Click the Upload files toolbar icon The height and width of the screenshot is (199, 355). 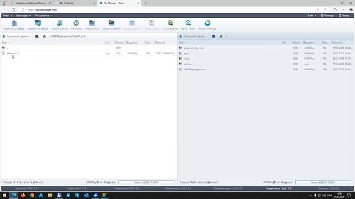pyautogui.click(x=111, y=23)
